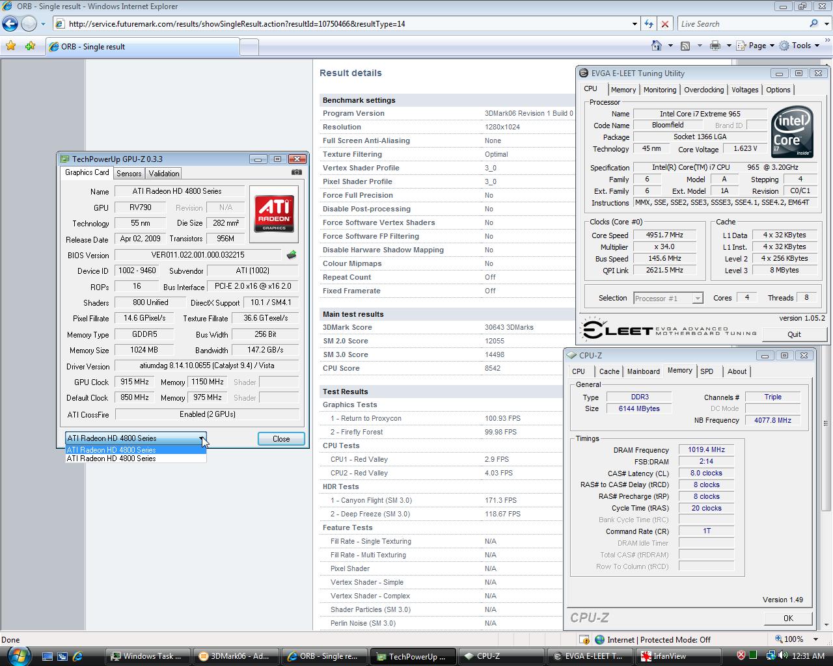Screen dimensions: 833x666
Task: Click Switch Between Windows quick launch icon
Action: pyautogui.click(x=62, y=656)
